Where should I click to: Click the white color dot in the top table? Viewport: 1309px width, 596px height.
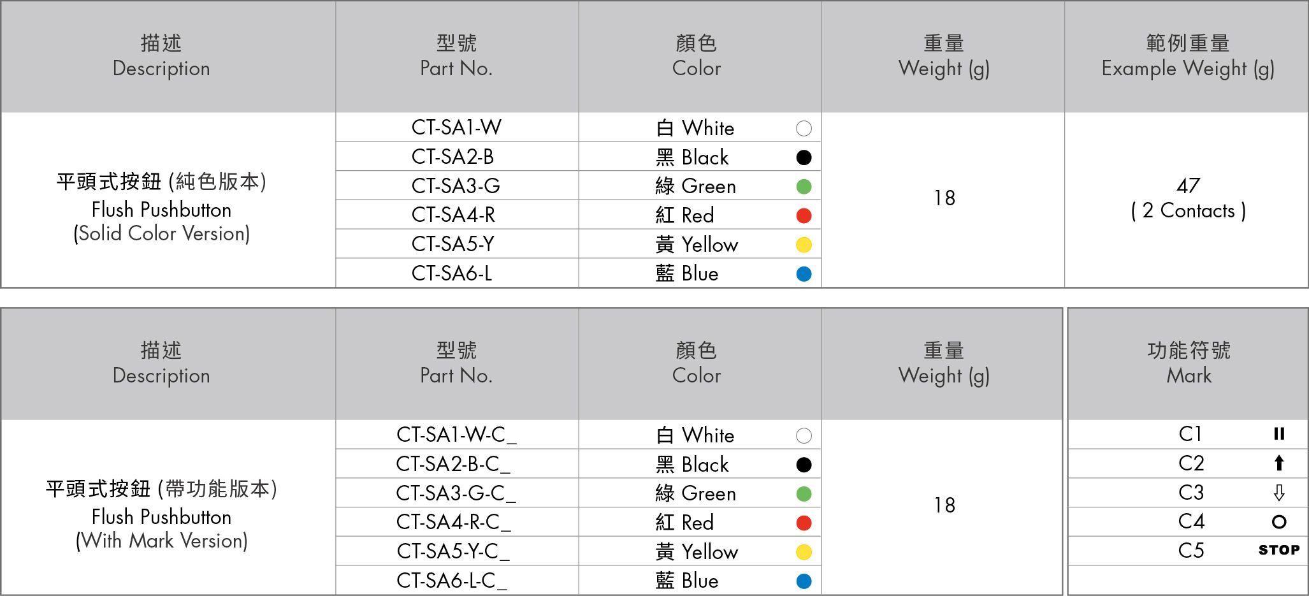point(804,129)
